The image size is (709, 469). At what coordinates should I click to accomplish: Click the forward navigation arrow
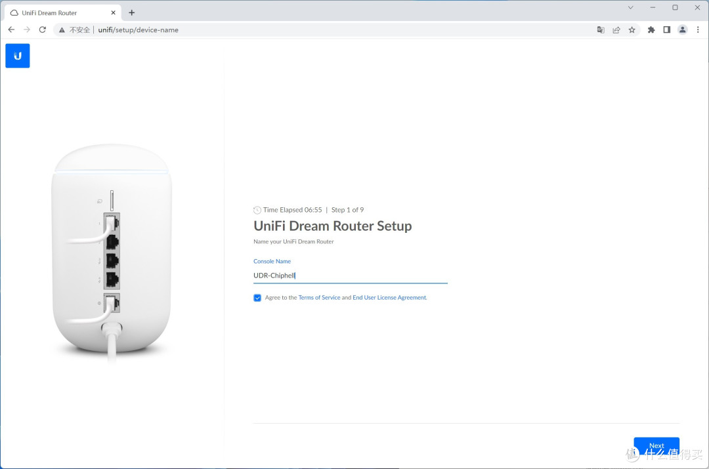(x=26, y=30)
